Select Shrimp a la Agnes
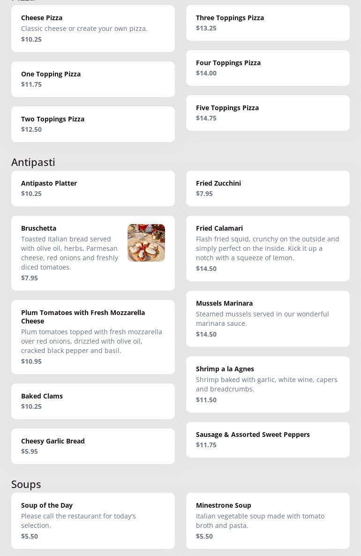The width and height of the screenshot is (361, 556). pyautogui.click(x=268, y=384)
